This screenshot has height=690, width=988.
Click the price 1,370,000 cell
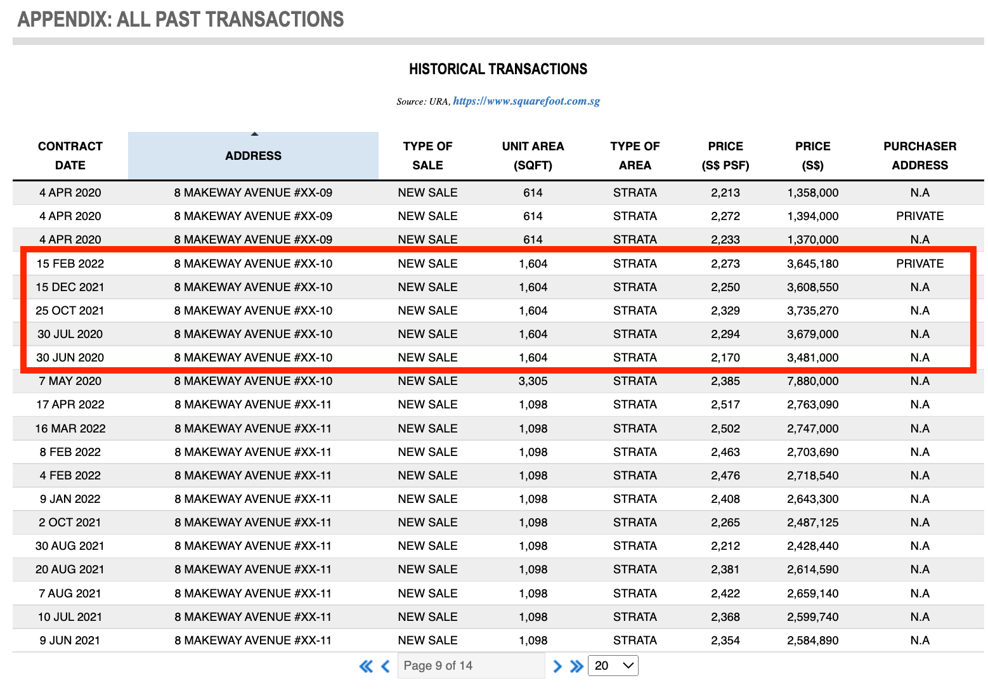point(813,240)
